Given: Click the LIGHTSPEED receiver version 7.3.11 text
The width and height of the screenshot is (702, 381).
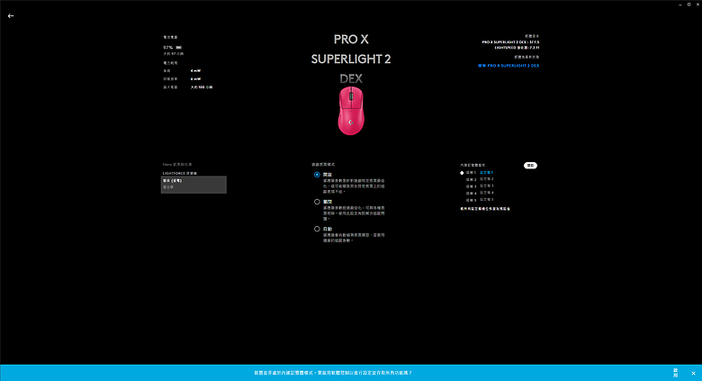Looking at the screenshot, I should (x=517, y=48).
